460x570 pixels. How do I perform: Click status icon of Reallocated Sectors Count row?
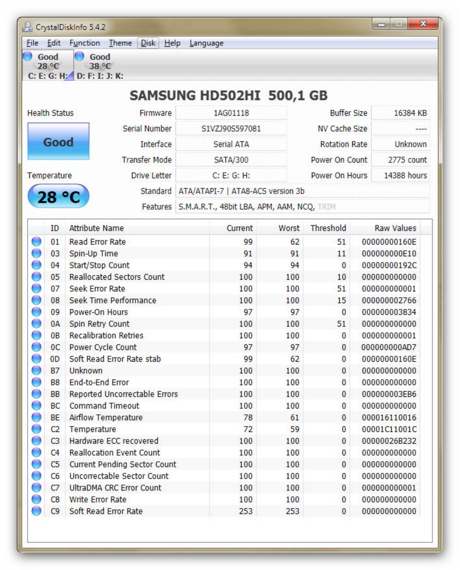37,277
